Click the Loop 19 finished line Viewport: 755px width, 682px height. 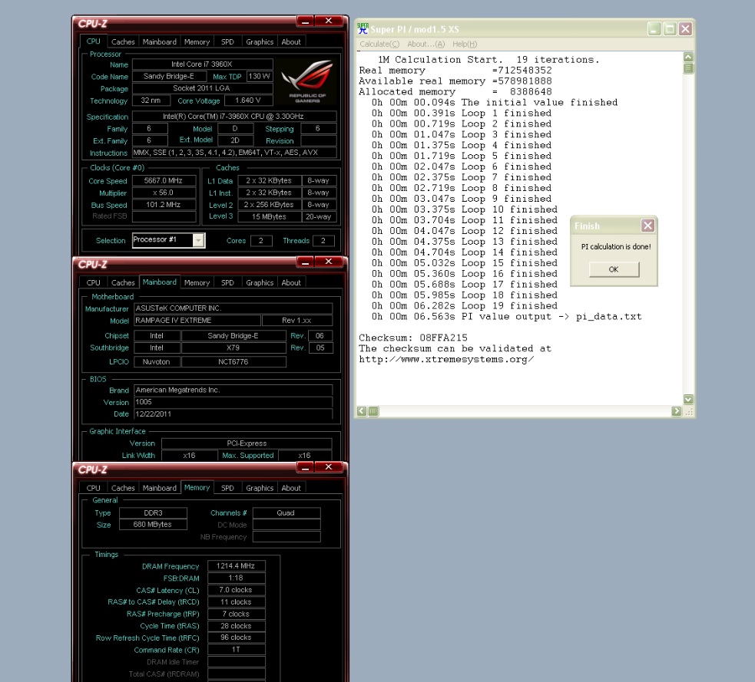tap(464, 306)
